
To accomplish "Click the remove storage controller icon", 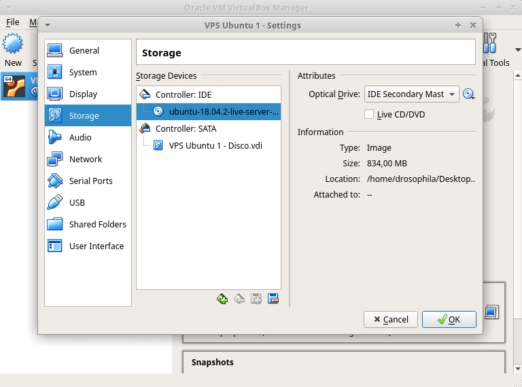I will pyautogui.click(x=239, y=299).
